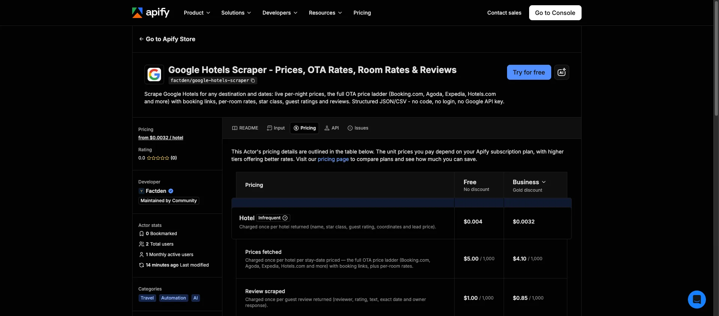Click the Hotel price $0.004
Viewport: 719px width, 316px height.
[x=473, y=222]
